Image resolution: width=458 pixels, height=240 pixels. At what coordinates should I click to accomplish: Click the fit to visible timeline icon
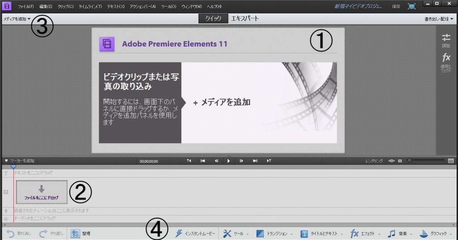click(391, 161)
